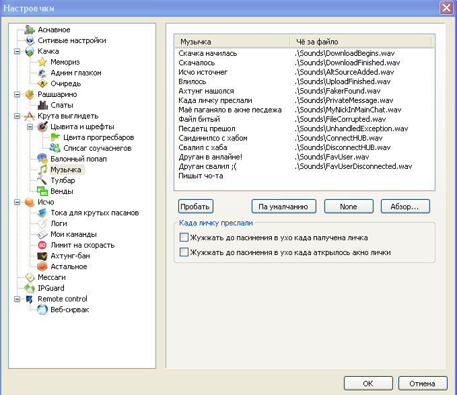457x395 pixels.
Task: Select Ситивые настройки in the tree
Action: tap(66, 40)
